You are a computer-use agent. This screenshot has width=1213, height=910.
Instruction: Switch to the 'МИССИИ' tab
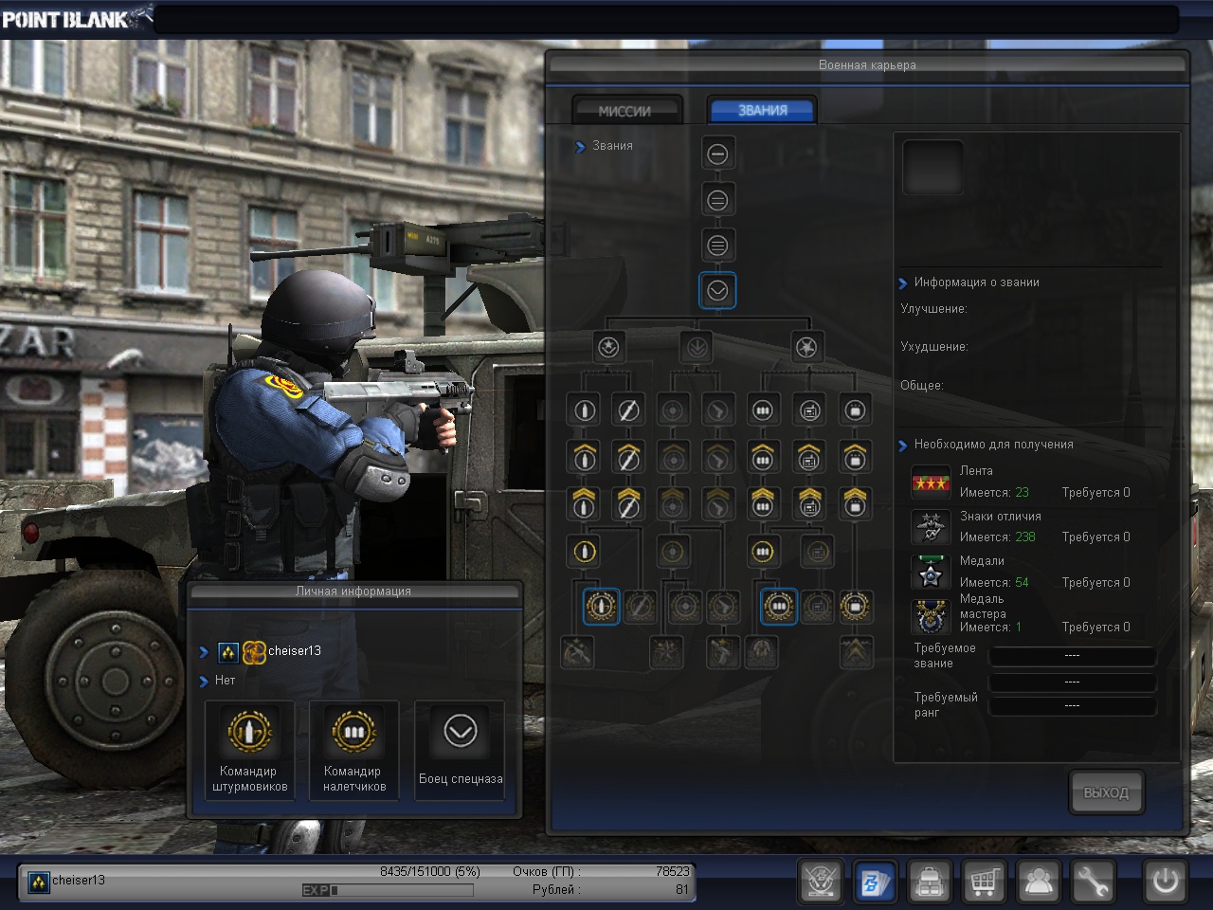pos(625,111)
